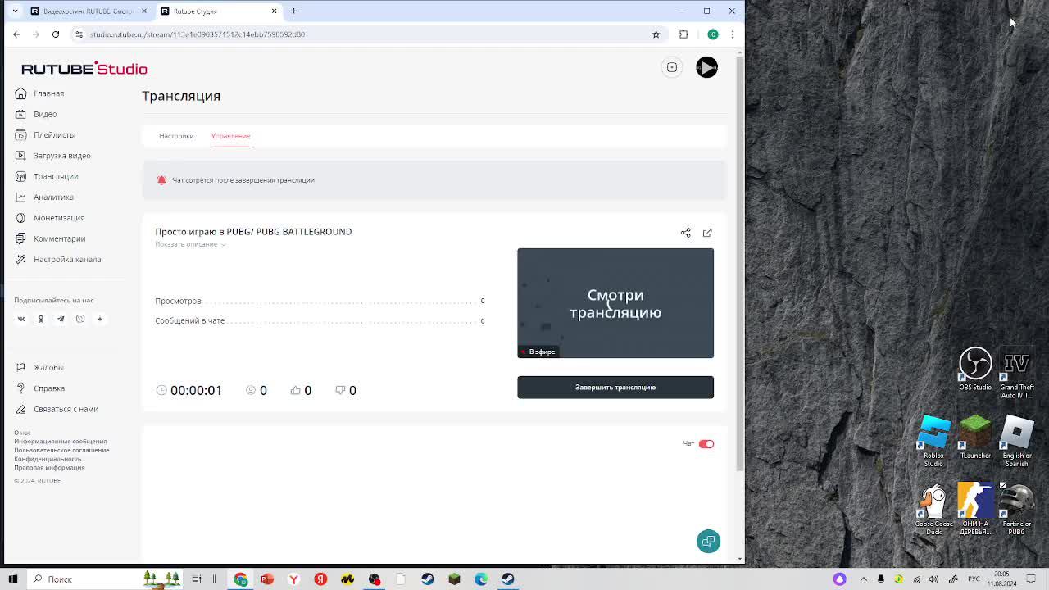1049x590 pixels.
Task: Click the browser back arrow
Action: [x=16, y=34]
